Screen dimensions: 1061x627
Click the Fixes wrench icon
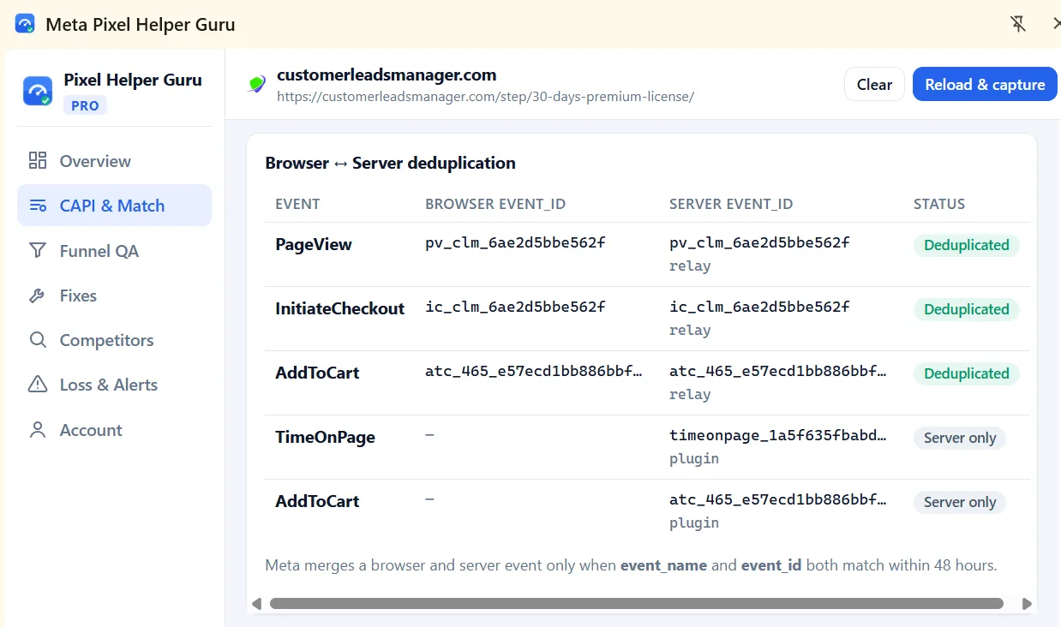pyautogui.click(x=38, y=296)
